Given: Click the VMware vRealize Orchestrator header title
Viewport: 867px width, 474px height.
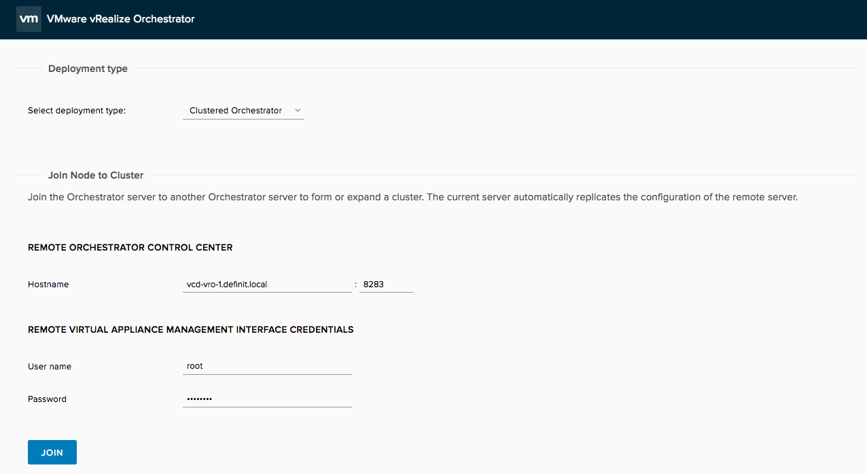Looking at the screenshot, I should coord(120,19).
